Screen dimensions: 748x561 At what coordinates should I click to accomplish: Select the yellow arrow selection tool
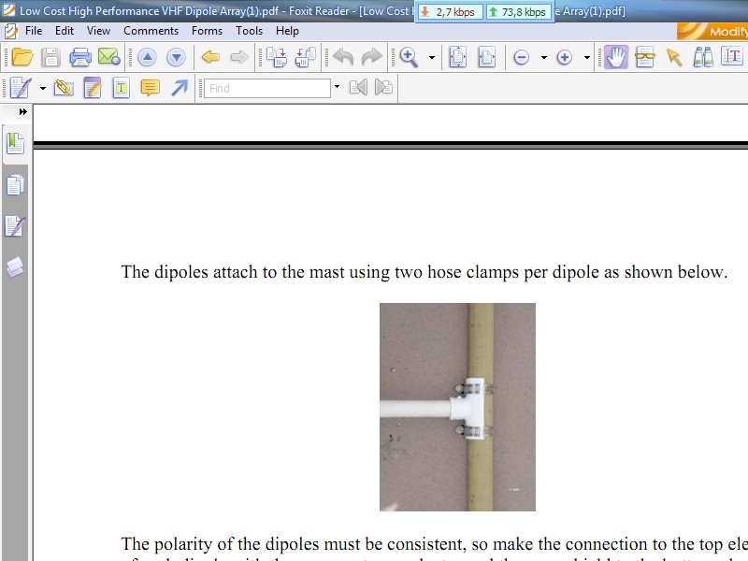tap(674, 58)
